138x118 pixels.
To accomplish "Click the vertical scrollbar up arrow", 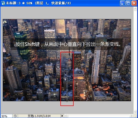I will (135, 9).
